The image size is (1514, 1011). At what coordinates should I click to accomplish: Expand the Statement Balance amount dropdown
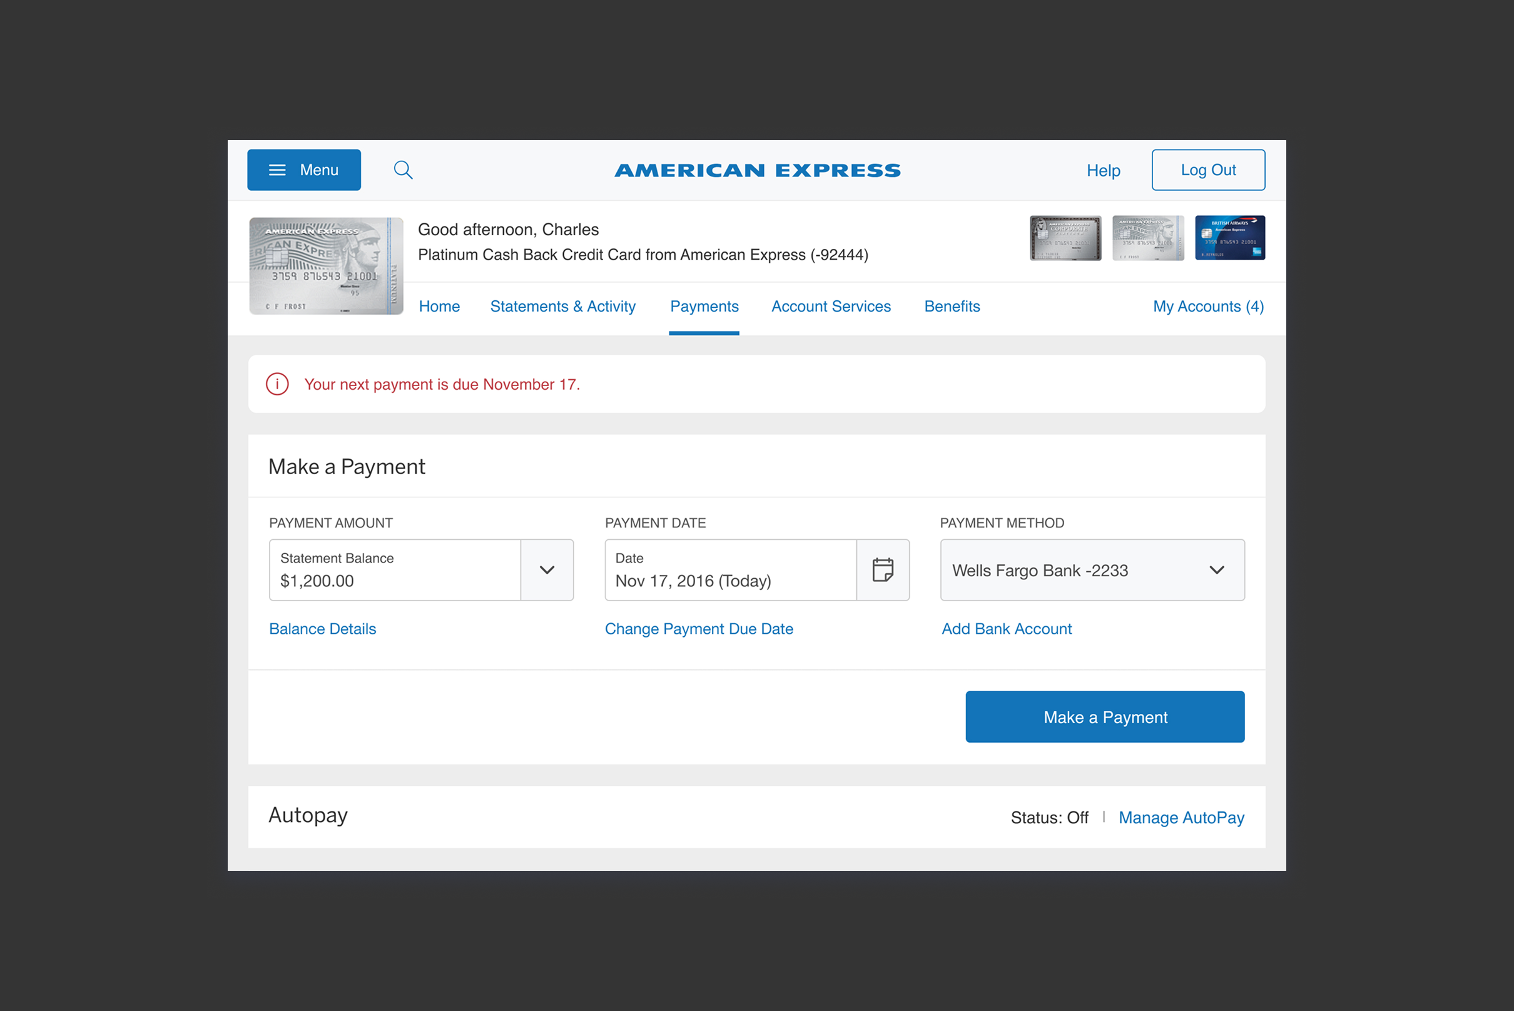click(547, 570)
